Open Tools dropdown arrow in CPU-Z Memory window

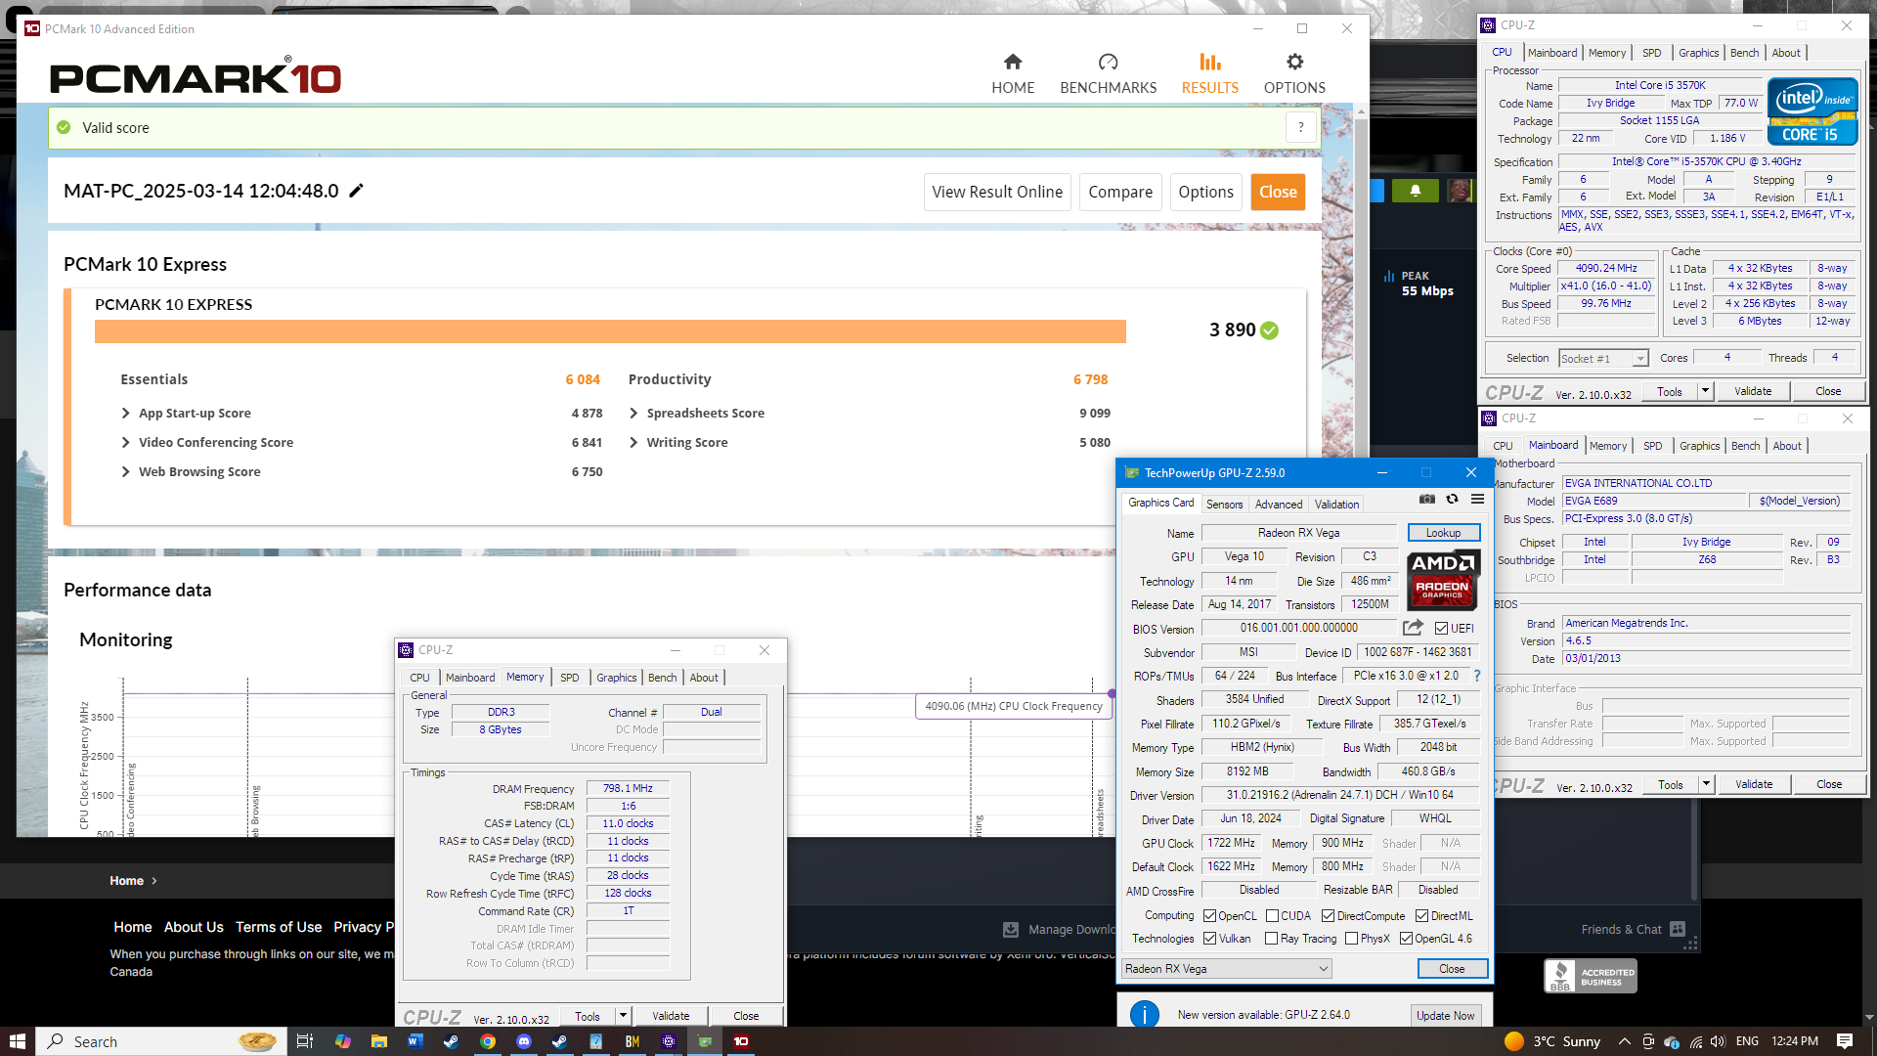pos(622,1016)
